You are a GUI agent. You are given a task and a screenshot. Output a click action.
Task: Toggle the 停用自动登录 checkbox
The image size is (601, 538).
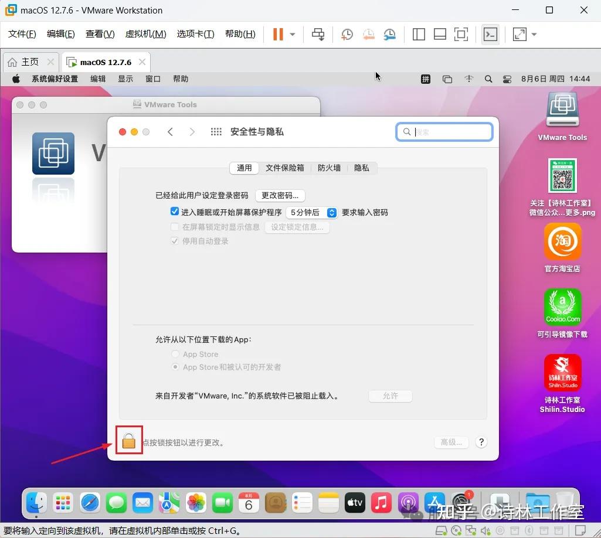coord(174,241)
